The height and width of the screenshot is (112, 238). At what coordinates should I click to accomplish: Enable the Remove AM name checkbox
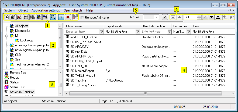82,18
